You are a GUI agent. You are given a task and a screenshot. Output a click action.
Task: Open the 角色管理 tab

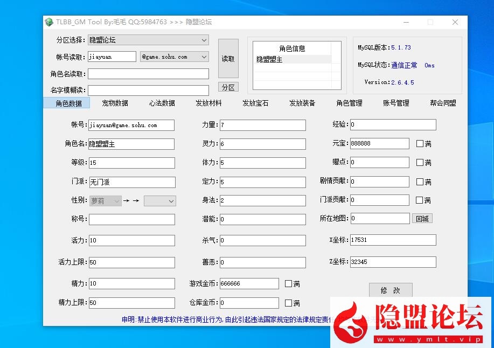tap(349, 103)
